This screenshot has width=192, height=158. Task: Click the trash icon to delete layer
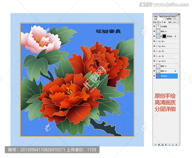[176, 145]
